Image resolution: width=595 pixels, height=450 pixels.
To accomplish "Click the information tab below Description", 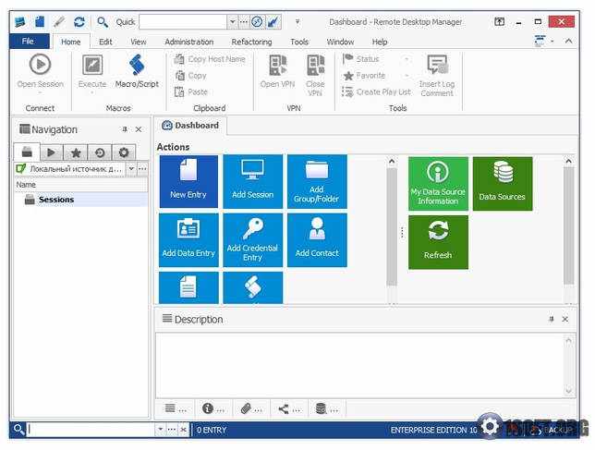I will (213, 408).
